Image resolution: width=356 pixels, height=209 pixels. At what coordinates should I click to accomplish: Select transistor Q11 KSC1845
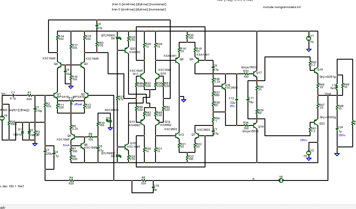tap(142, 76)
